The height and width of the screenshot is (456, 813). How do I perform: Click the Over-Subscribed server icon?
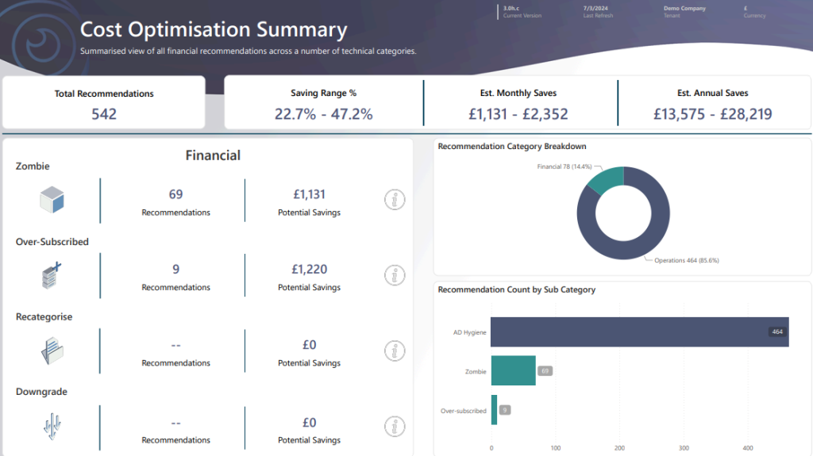coord(52,275)
